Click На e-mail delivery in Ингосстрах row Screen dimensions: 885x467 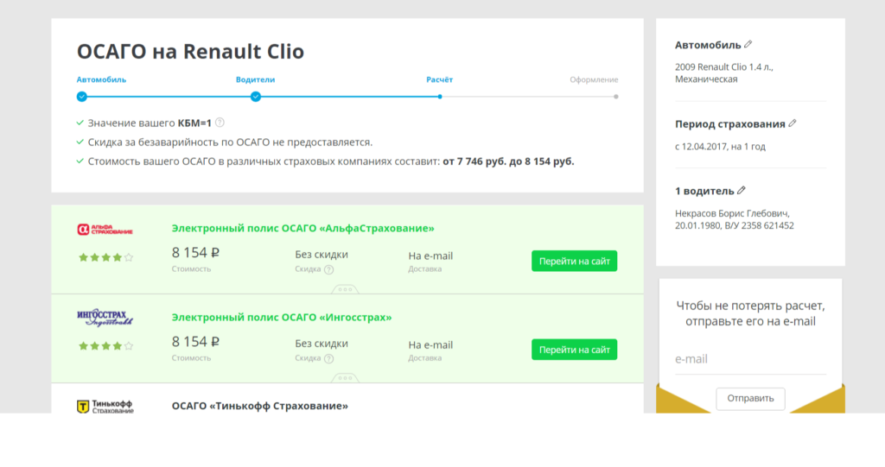(430, 345)
